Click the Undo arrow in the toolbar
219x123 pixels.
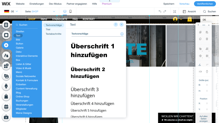coord(160,11)
